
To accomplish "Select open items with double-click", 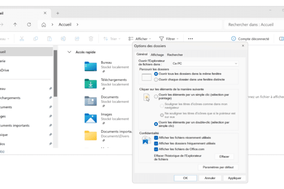I will [192, 124].
